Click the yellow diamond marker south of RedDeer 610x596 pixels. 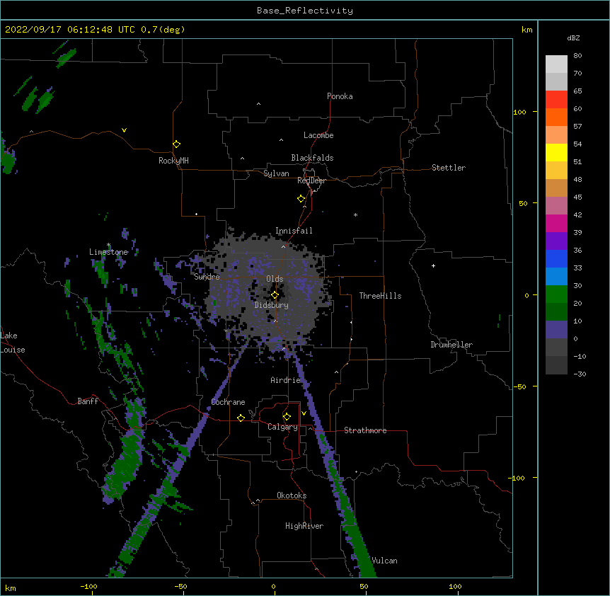tap(301, 199)
